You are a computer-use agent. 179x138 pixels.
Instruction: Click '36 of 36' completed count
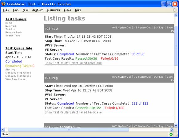(138, 54)
